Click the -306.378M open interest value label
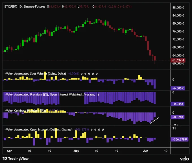192x163 pixels. pyautogui.click(x=180, y=140)
